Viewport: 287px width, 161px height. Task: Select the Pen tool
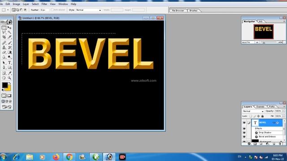(4, 68)
